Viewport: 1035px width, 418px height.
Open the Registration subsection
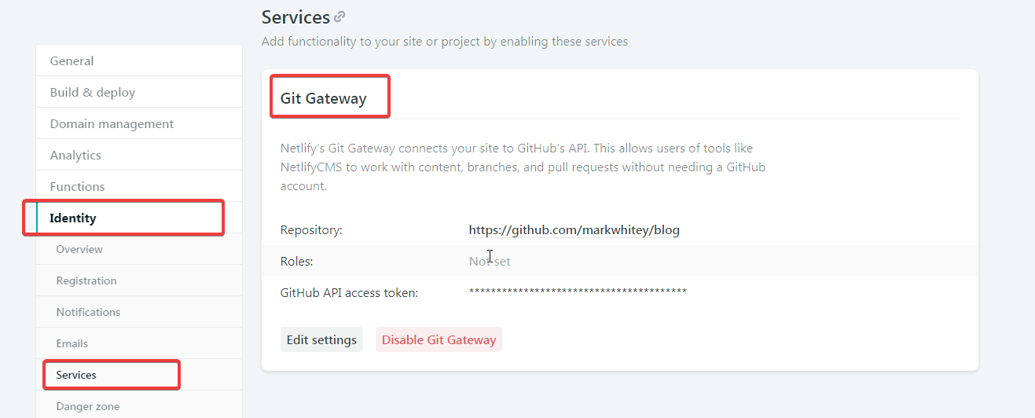click(139, 280)
